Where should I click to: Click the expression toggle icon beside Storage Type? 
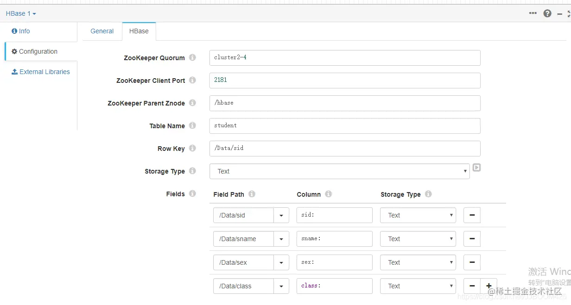pos(476,168)
